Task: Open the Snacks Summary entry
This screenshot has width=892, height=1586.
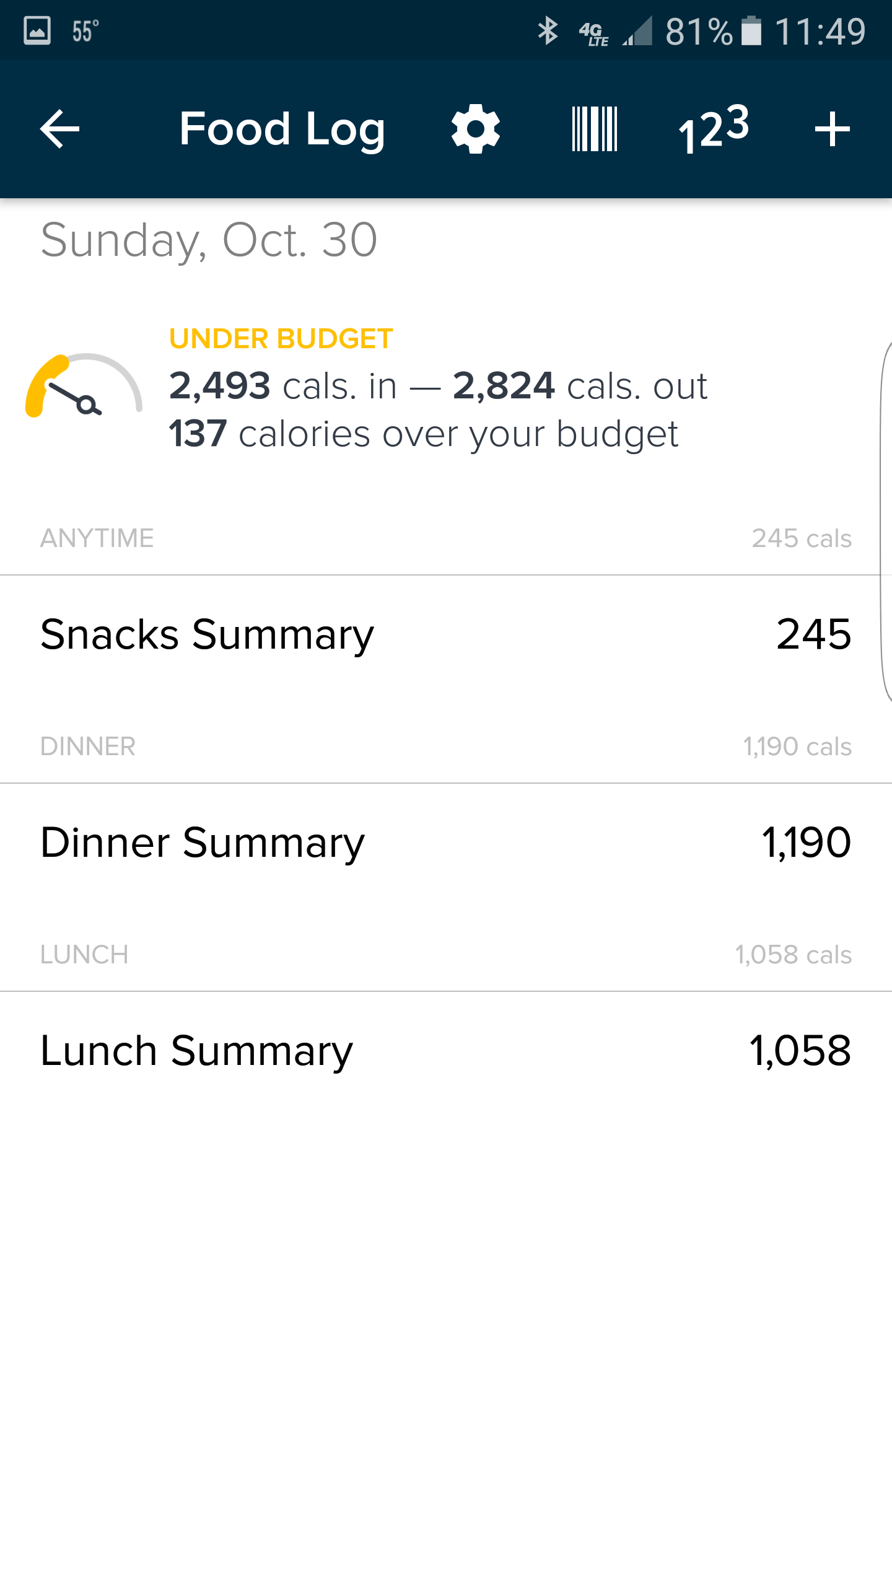Action: point(446,634)
